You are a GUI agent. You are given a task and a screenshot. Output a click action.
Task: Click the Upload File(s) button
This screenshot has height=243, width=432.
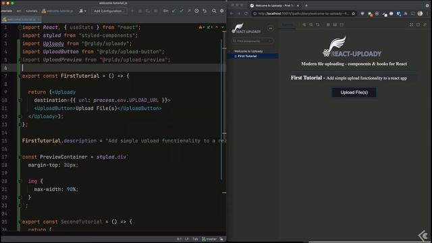click(354, 92)
